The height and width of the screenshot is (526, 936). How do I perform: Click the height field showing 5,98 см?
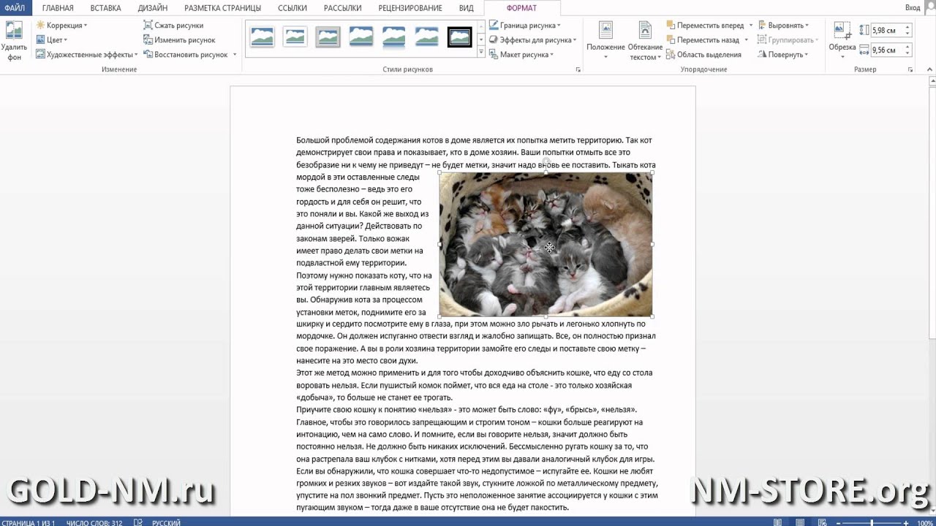887,31
